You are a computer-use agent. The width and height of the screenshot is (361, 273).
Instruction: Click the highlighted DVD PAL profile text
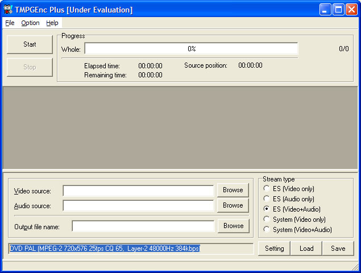(105, 249)
